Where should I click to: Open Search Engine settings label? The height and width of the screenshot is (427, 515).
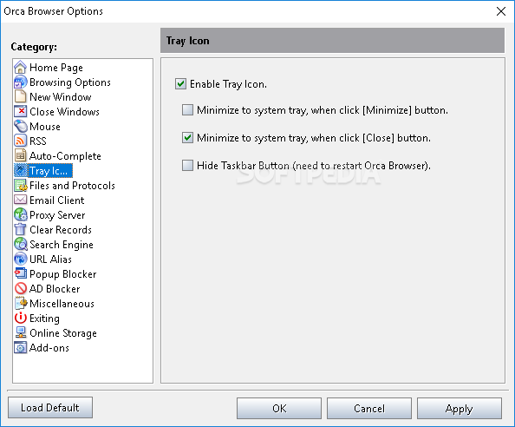click(x=62, y=245)
